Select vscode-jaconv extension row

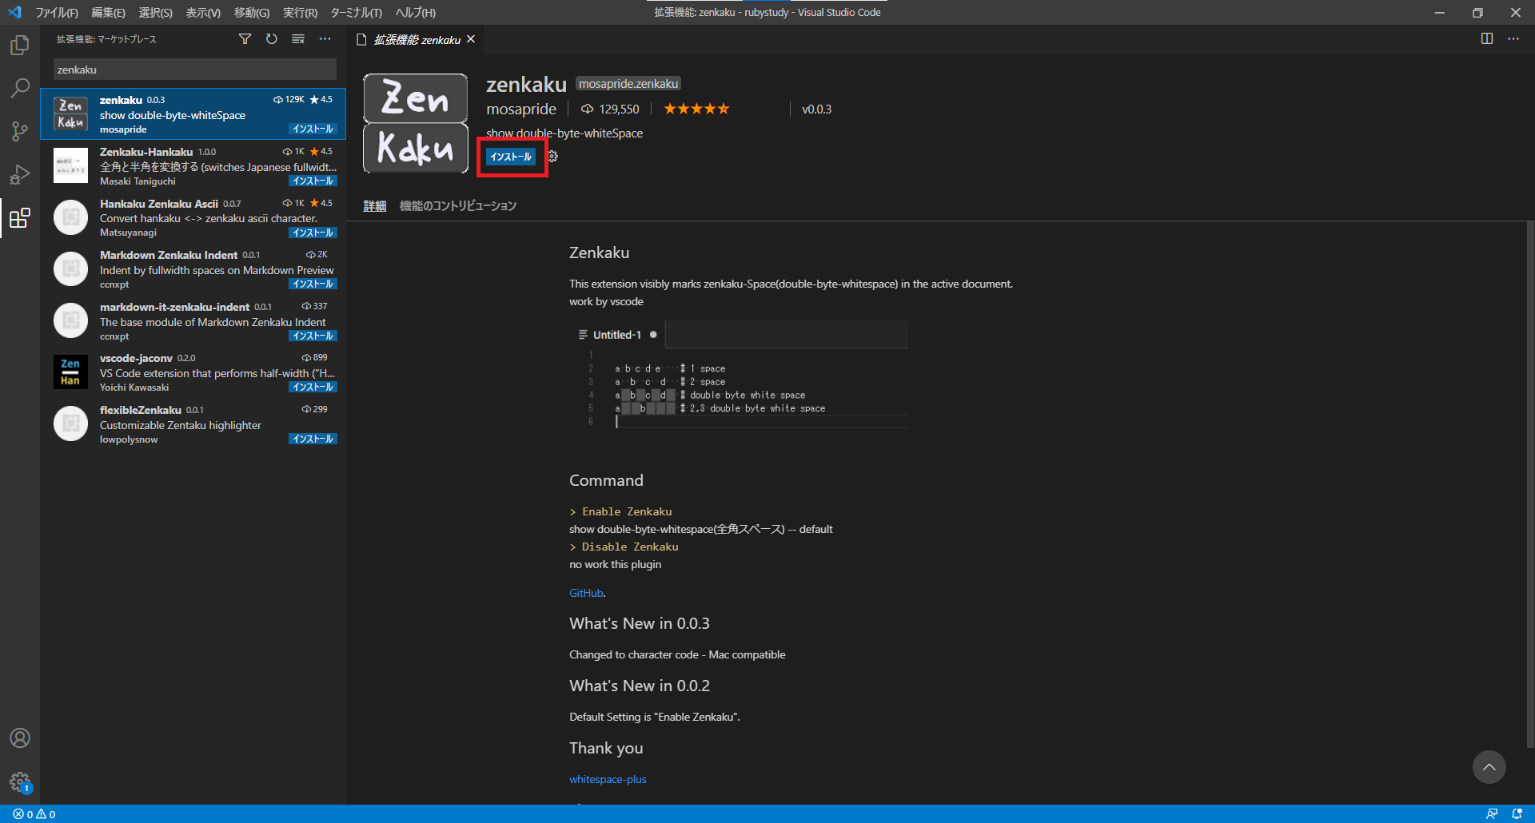coord(193,372)
